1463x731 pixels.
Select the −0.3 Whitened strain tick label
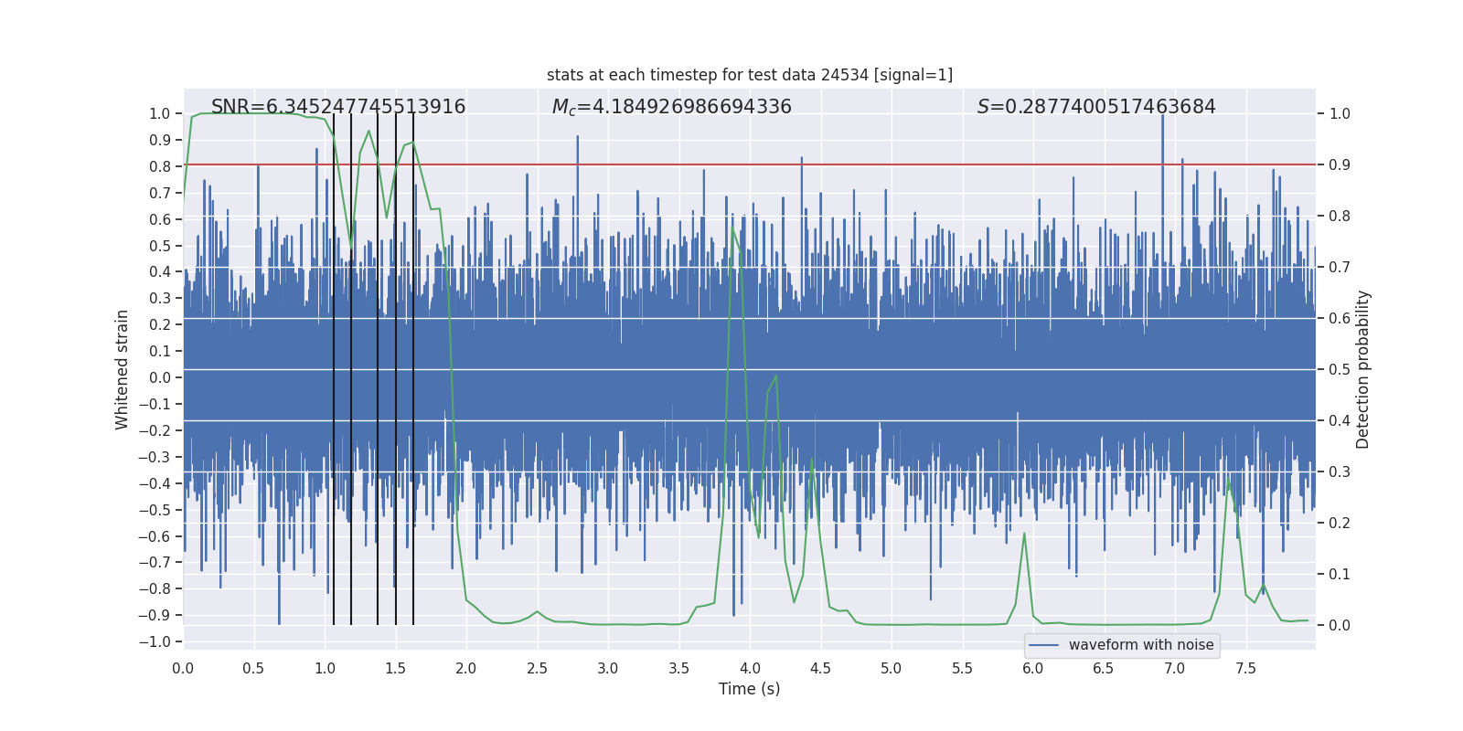(155, 457)
